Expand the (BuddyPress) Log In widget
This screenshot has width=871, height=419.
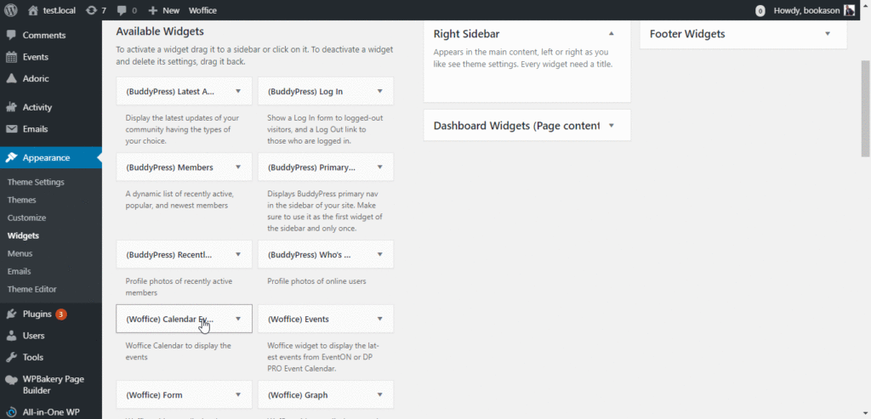coord(379,92)
